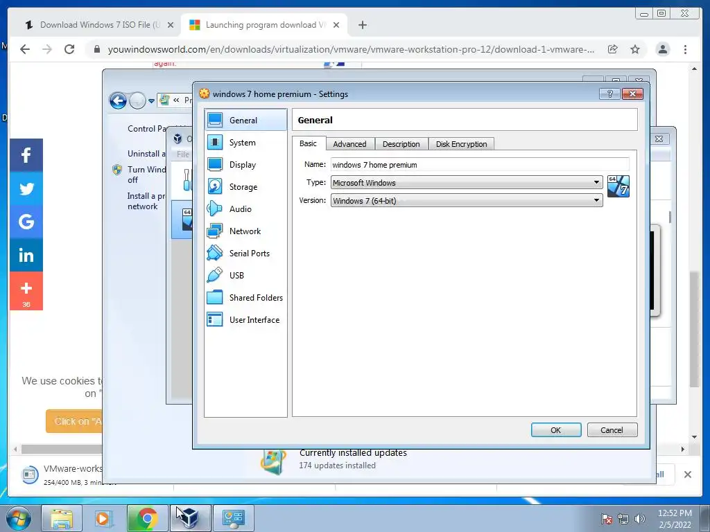Image resolution: width=710 pixels, height=532 pixels.
Task: Close the Download Windows 7 ISO tab
Action: pyautogui.click(x=171, y=25)
